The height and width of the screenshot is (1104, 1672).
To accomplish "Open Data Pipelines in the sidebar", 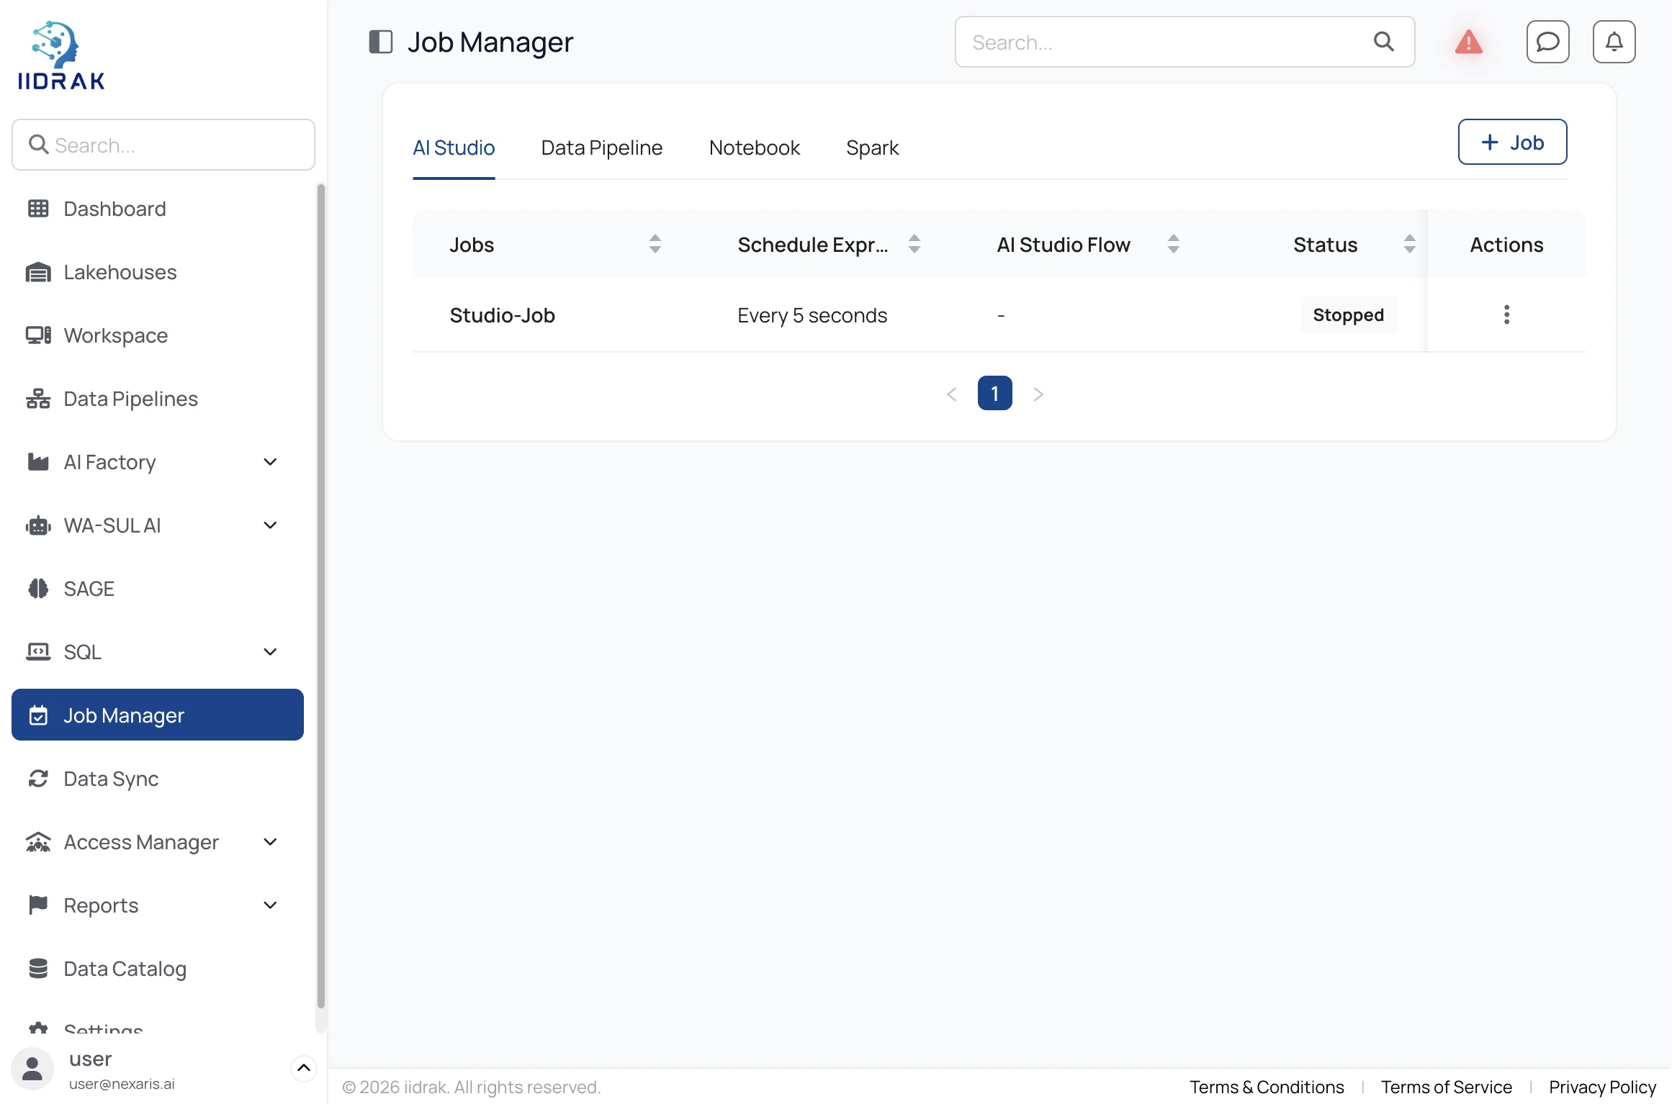I will coord(158,399).
